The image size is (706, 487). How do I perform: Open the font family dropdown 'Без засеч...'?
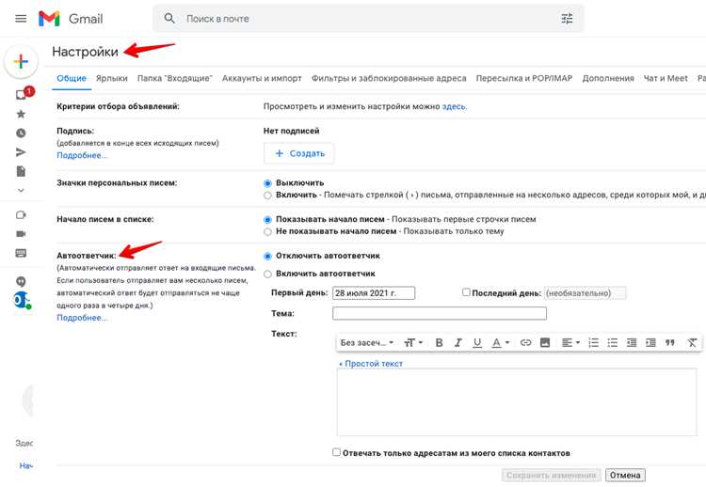(366, 342)
